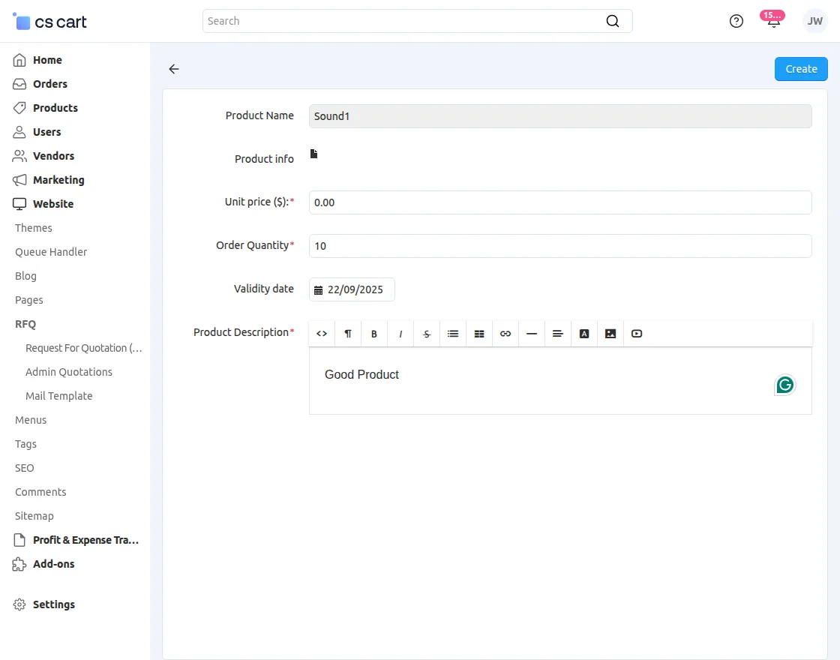840x660 pixels.
Task: Open the list options dropdown
Action: click(x=453, y=334)
